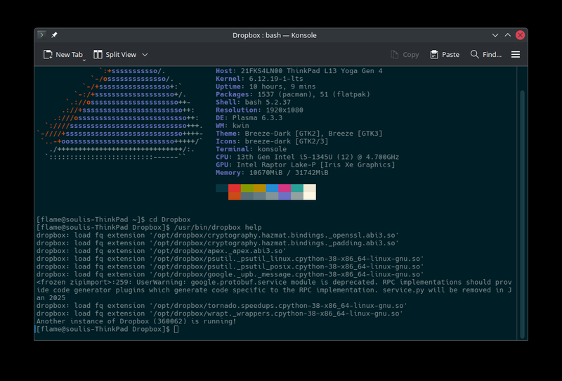Expand the New Tab profile dropdown arrow
This screenshot has width=562, height=381.
pos(85,60)
